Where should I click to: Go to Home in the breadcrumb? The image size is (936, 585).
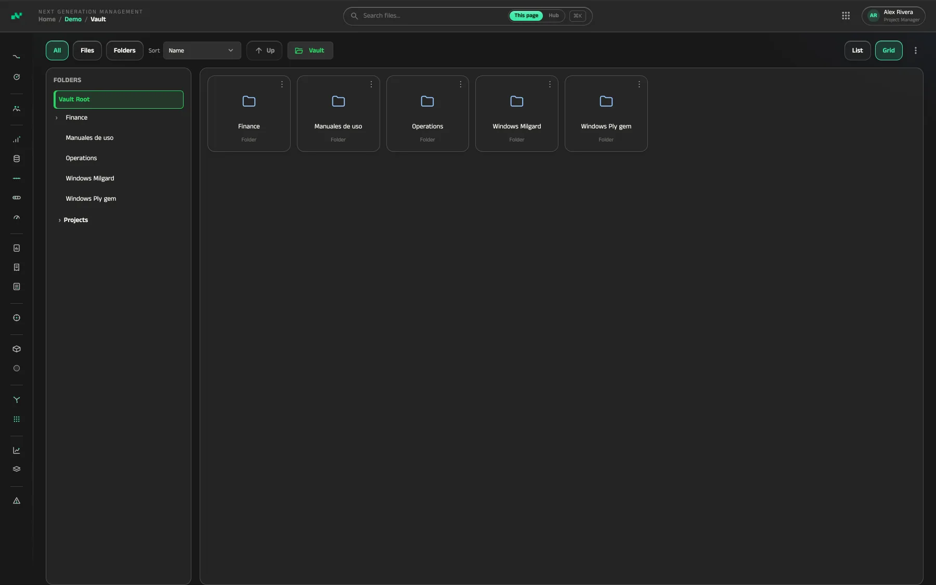click(x=47, y=19)
